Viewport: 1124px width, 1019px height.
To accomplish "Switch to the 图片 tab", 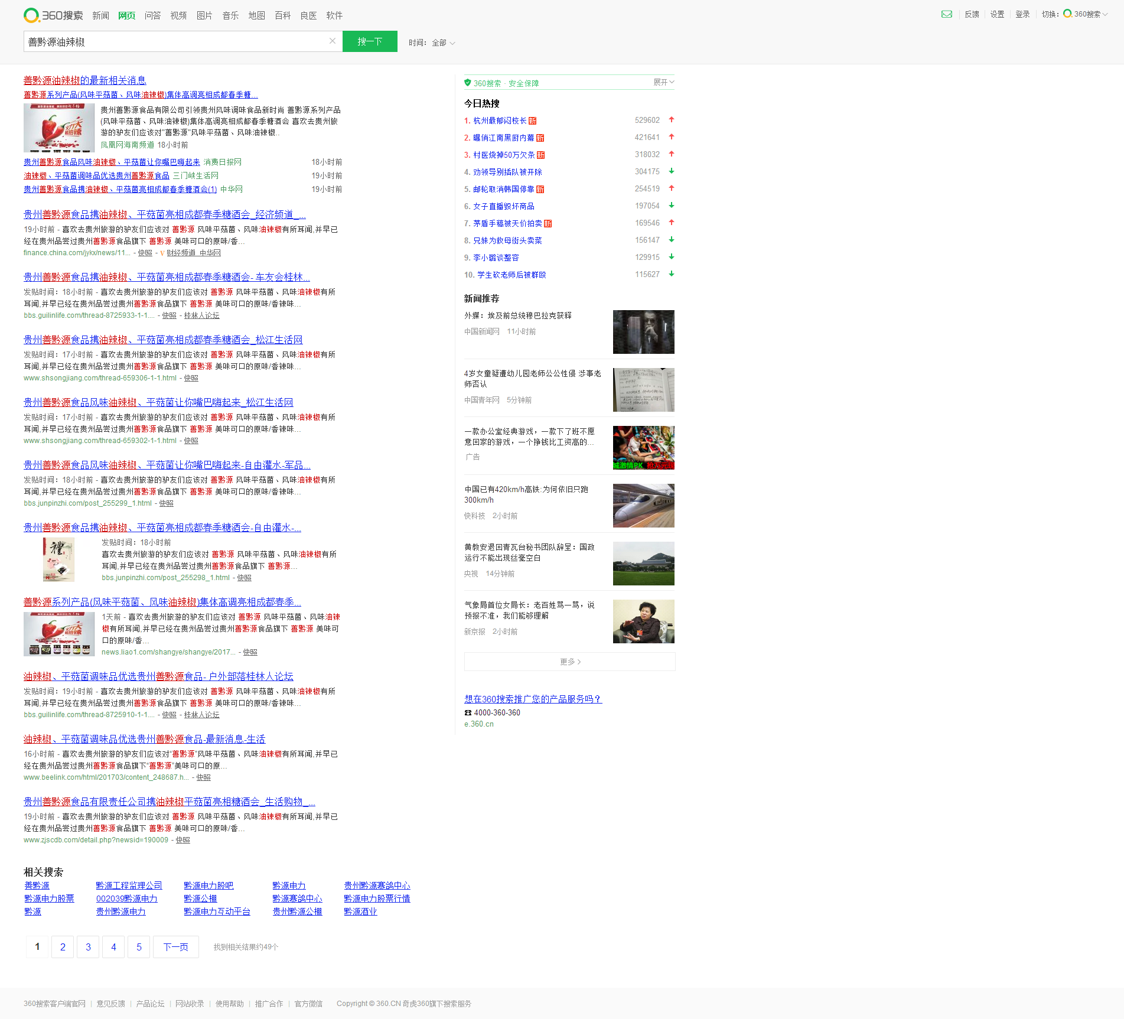I will 204,16.
